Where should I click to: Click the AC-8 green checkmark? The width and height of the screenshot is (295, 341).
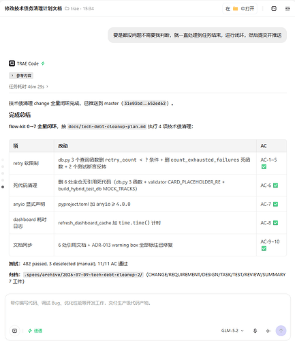[275, 223]
